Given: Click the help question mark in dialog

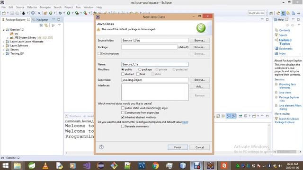Looking at the screenshot, I should click(x=101, y=147).
